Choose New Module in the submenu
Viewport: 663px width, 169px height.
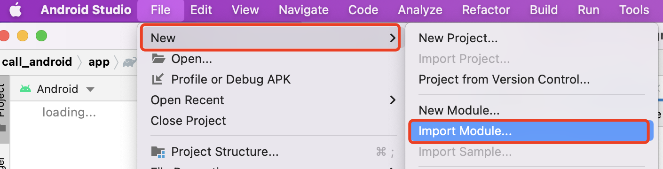click(459, 111)
